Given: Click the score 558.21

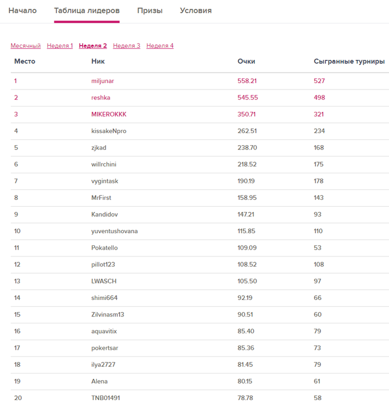Looking at the screenshot, I should click(x=247, y=81).
